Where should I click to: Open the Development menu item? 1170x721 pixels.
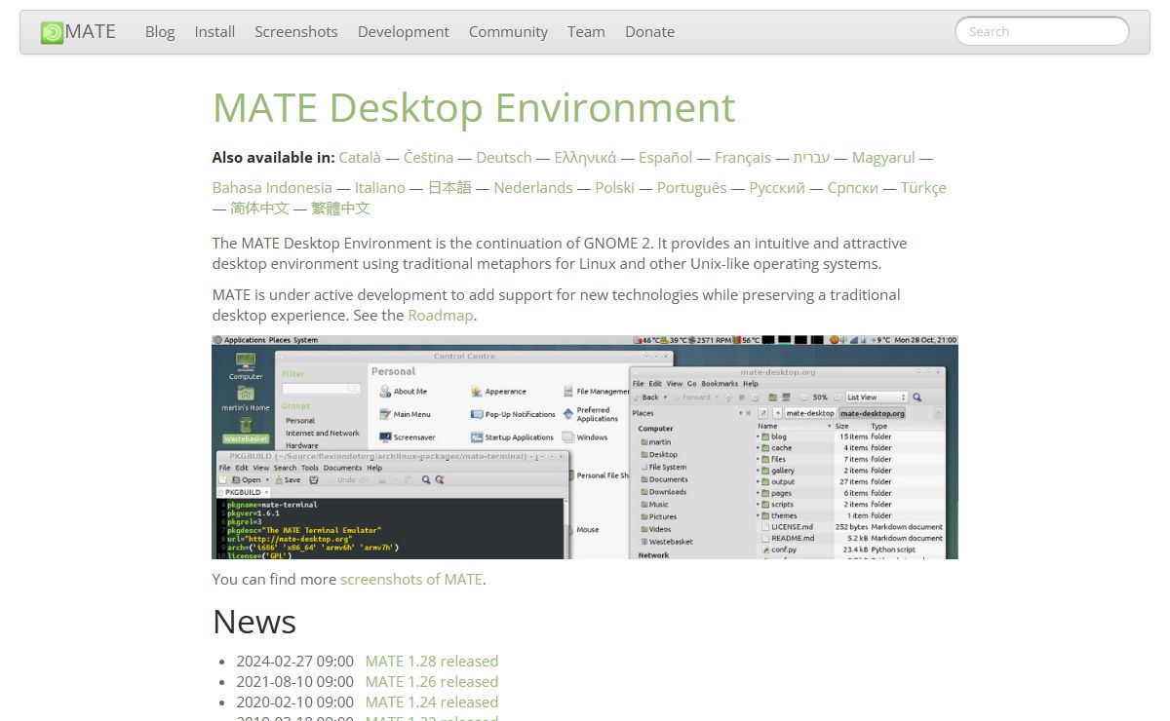404,31
